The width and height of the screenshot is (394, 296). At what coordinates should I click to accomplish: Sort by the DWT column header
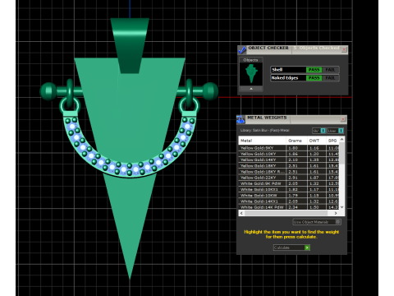click(x=316, y=141)
